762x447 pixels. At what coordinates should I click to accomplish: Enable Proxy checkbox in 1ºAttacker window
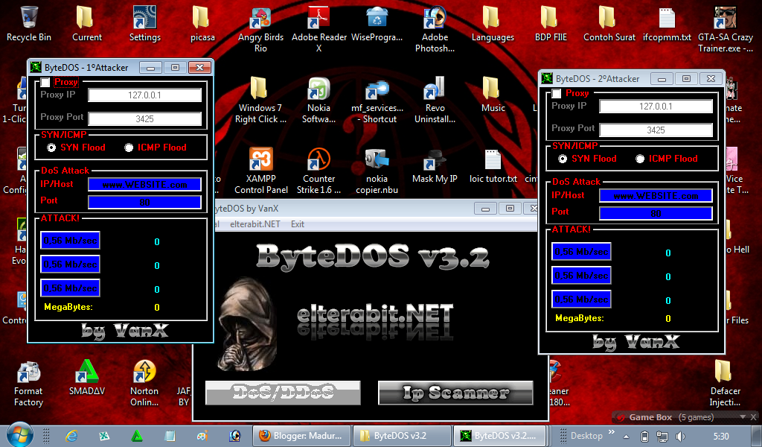[45, 82]
